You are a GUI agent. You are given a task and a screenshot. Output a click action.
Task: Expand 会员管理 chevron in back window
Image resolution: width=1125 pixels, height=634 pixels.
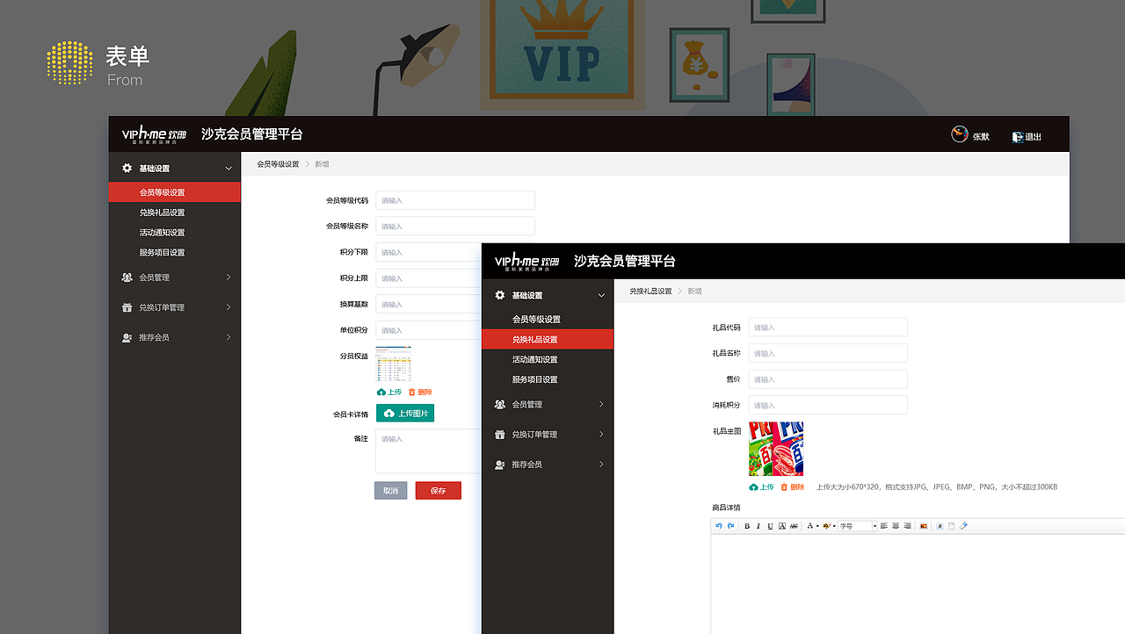point(229,277)
